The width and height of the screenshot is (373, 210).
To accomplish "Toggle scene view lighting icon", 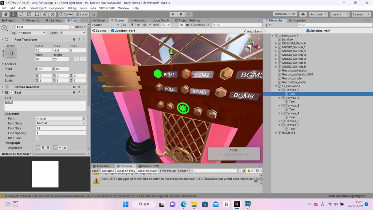I will click(x=132, y=24).
